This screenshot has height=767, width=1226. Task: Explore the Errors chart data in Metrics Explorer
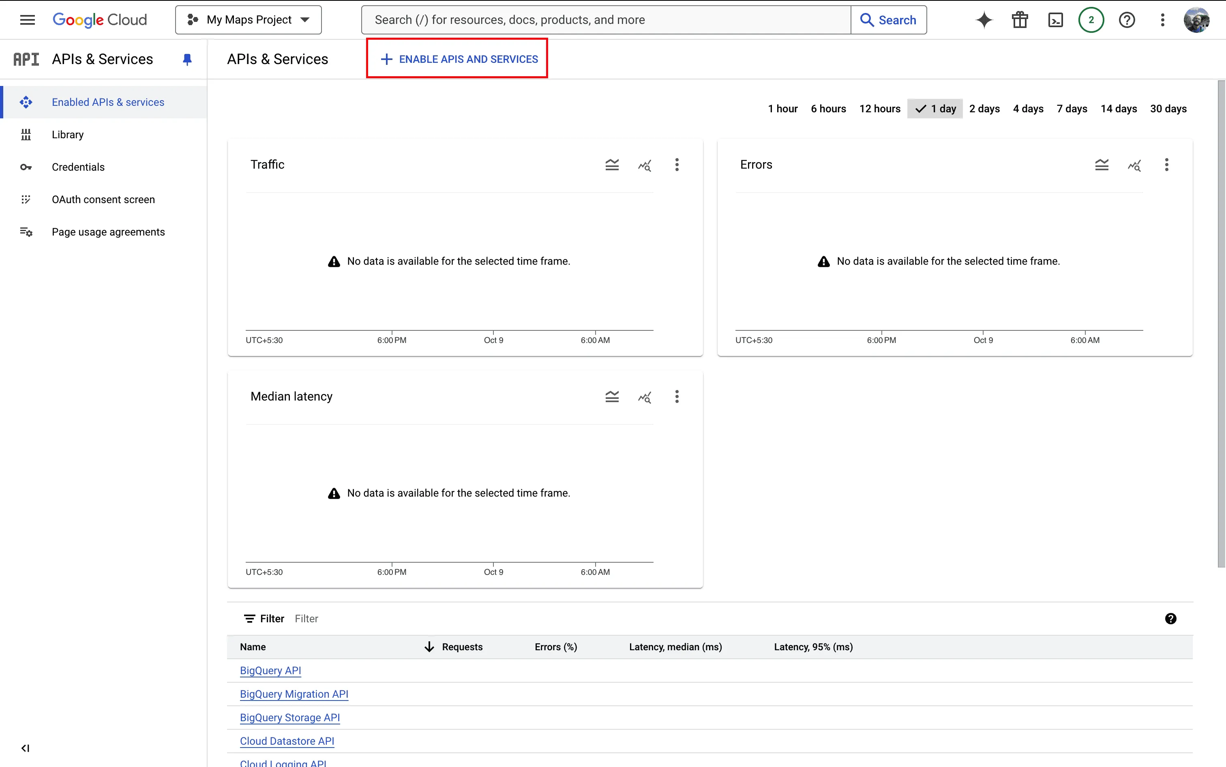coord(1134,165)
